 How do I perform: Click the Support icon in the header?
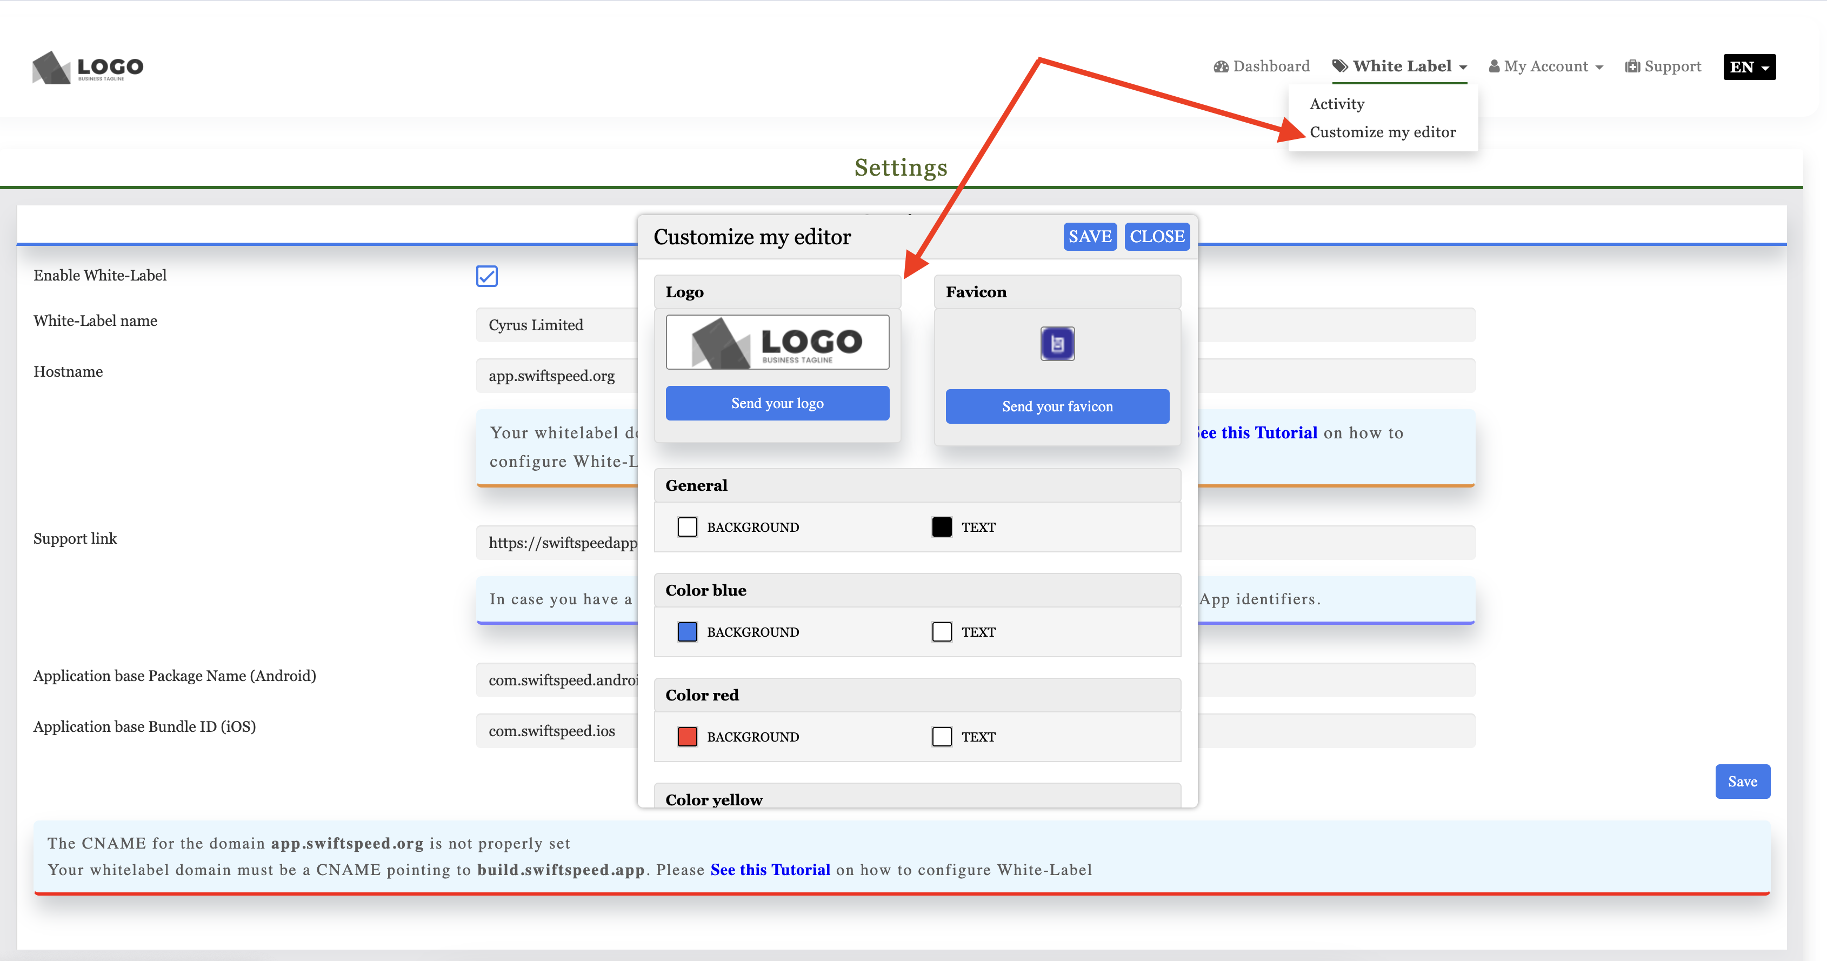coord(1632,66)
